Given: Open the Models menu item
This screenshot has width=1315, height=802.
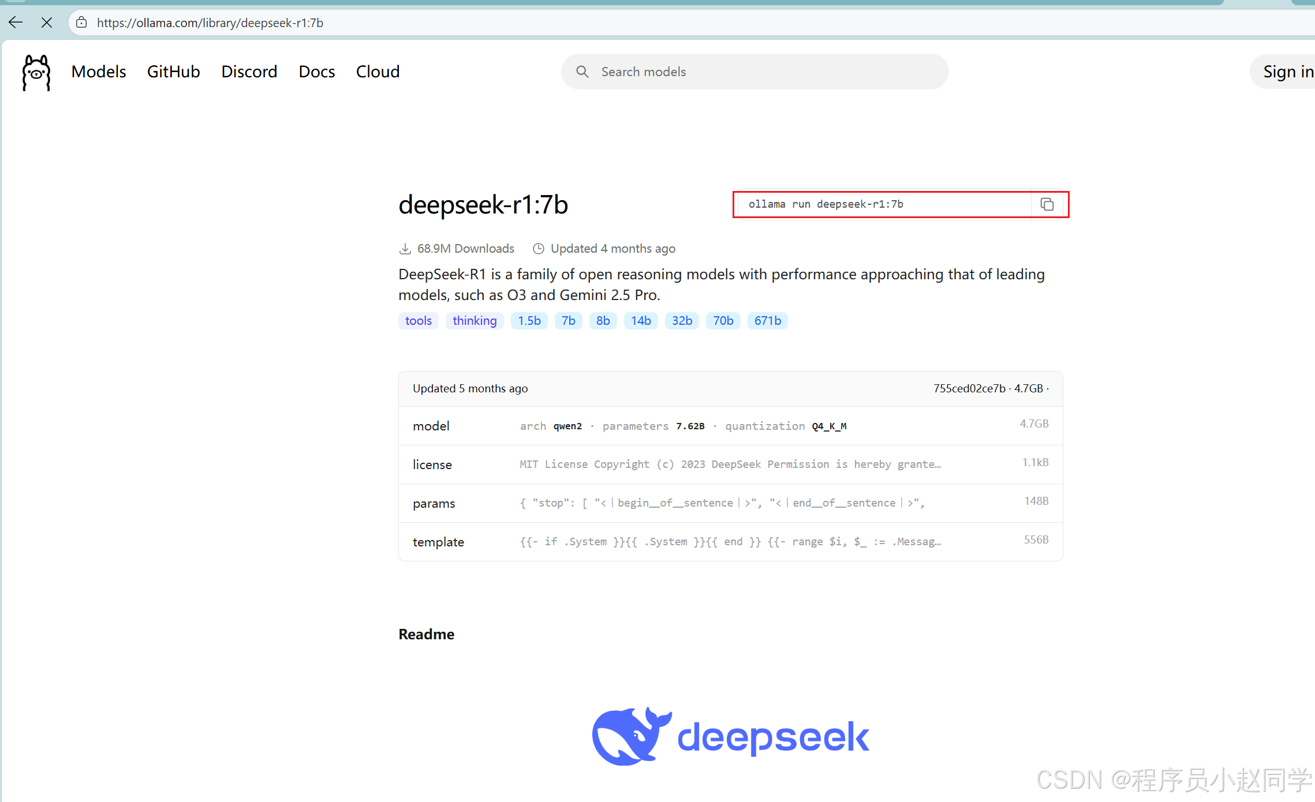Looking at the screenshot, I should coord(99,72).
